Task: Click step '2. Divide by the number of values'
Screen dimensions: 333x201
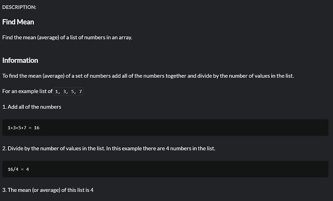Action: (109, 148)
